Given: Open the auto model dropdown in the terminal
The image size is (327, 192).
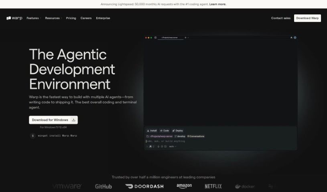Looking at the screenshot, I should (173, 146).
